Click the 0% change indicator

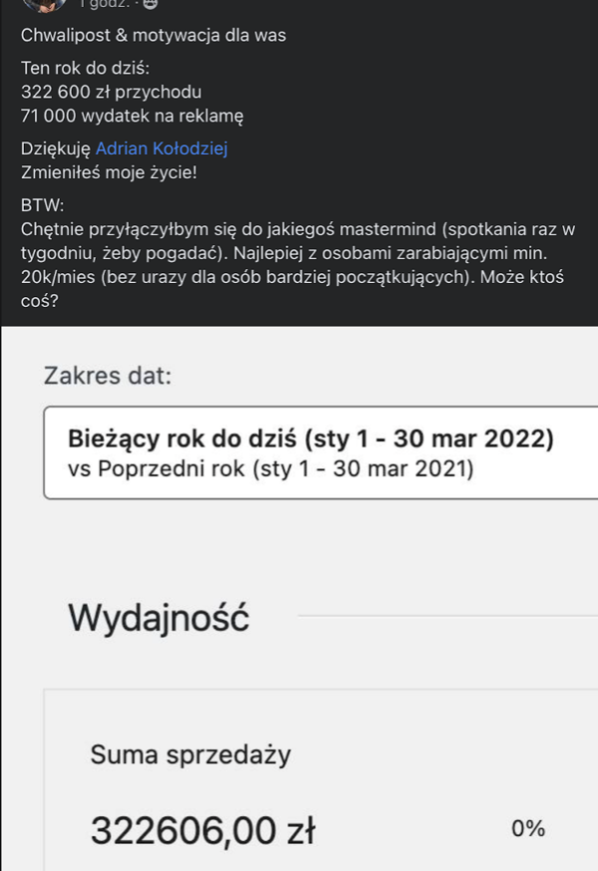click(528, 829)
